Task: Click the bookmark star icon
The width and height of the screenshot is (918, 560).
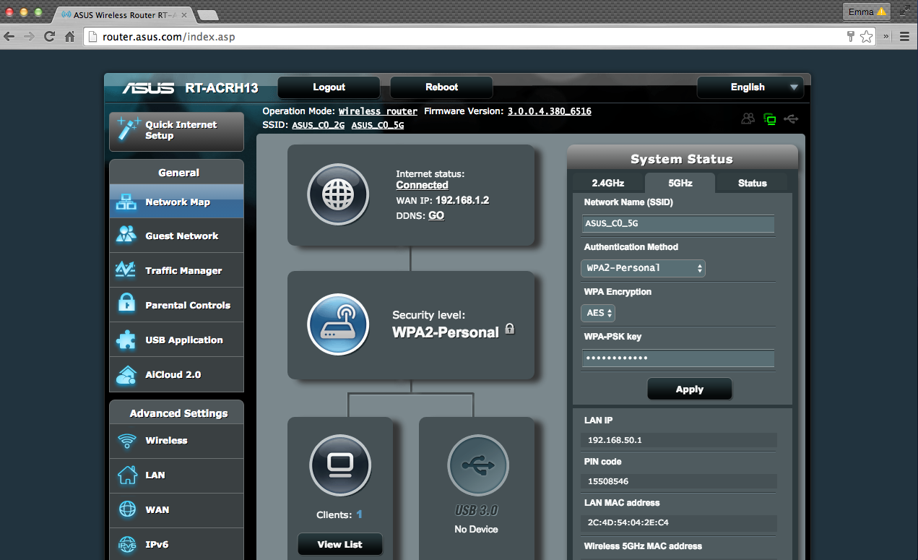Action: (x=866, y=36)
